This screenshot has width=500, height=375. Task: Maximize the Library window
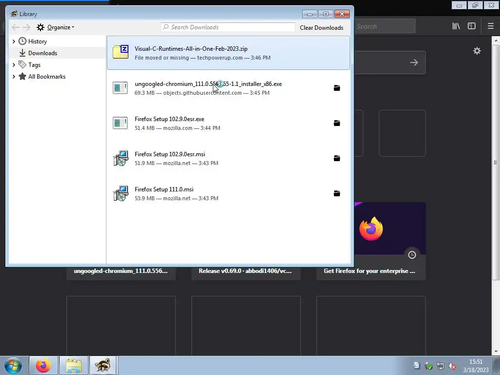click(x=326, y=14)
